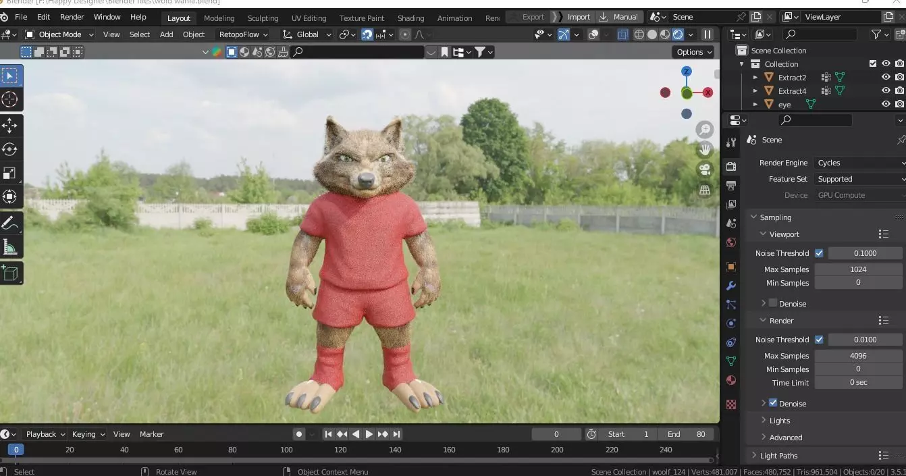The width and height of the screenshot is (906, 476).
Task: Select the Scale tool
Action: coord(10,173)
